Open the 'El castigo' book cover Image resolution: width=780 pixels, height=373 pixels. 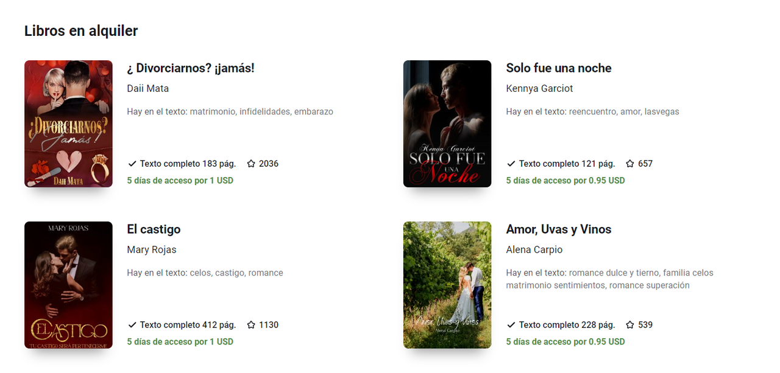coord(68,285)
